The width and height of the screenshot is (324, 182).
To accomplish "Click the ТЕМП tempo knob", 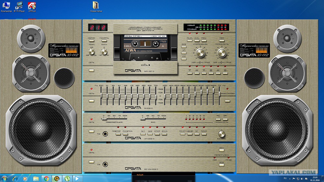I will pyautogui.click(x=92, y=52).
